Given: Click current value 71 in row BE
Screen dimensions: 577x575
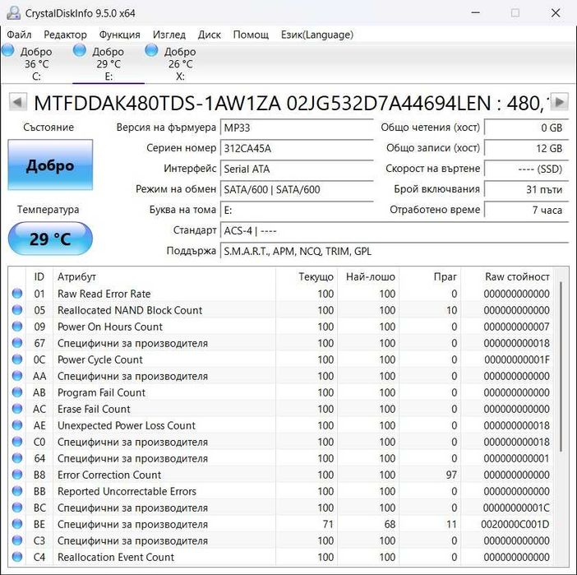Looking at the screenshot, I should point(328,524).
